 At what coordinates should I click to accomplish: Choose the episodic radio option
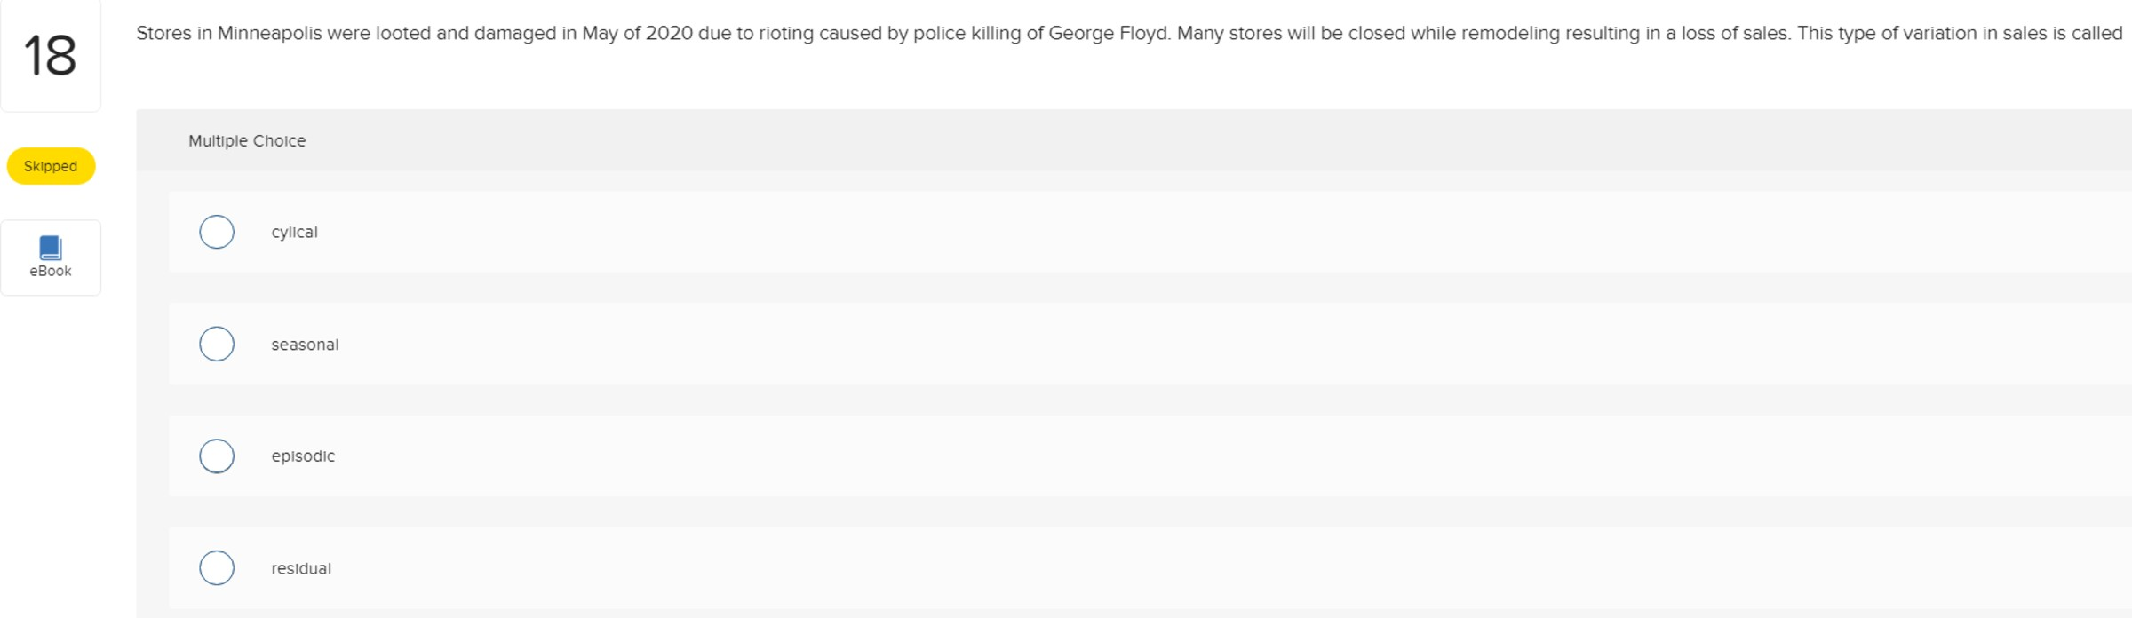pos(217,456)
